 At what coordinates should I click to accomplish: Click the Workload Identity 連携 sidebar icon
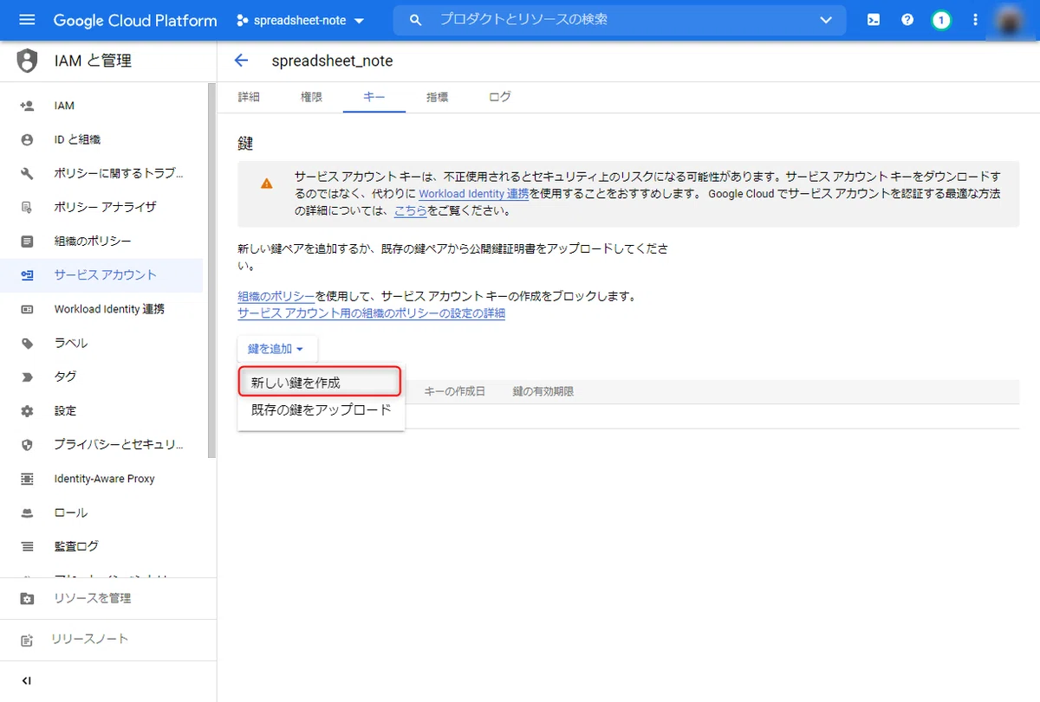click(x=27, y=309)
